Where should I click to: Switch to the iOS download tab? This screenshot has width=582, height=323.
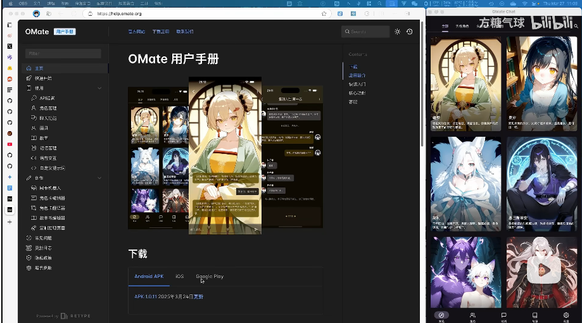179,277
